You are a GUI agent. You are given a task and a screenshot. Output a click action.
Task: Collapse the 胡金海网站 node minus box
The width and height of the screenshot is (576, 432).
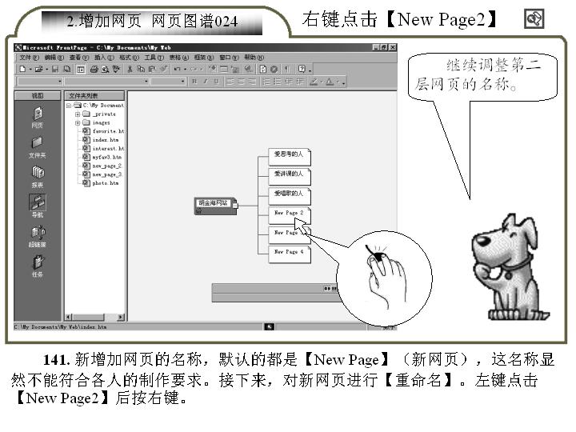[x=235, y=206]
